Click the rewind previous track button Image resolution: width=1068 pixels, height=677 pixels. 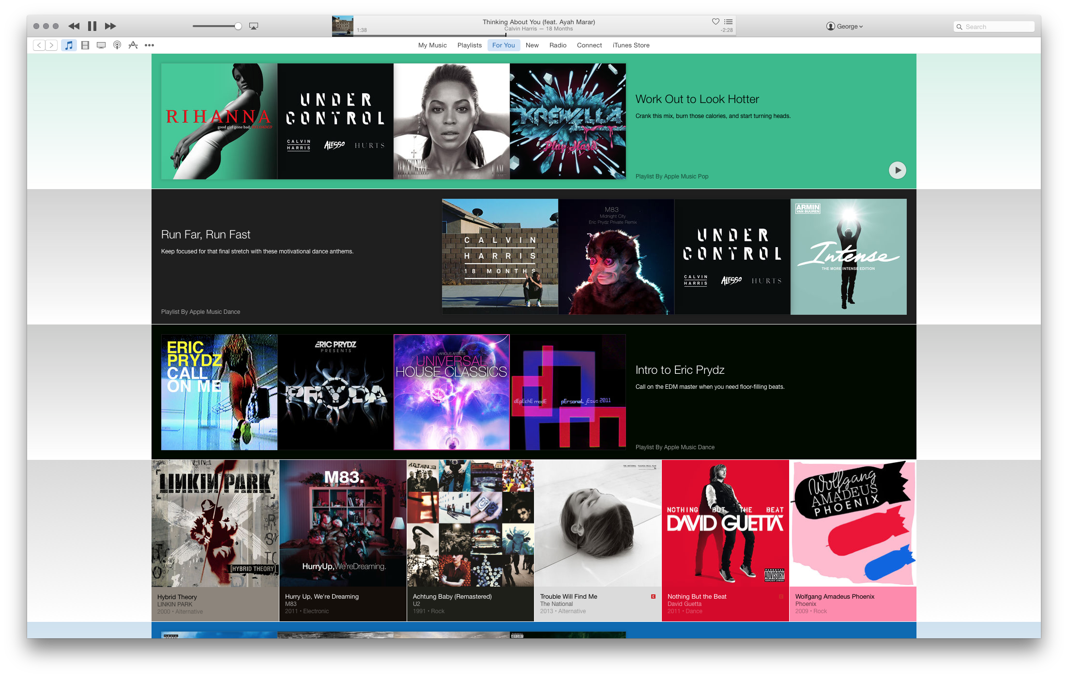point(74,26)
